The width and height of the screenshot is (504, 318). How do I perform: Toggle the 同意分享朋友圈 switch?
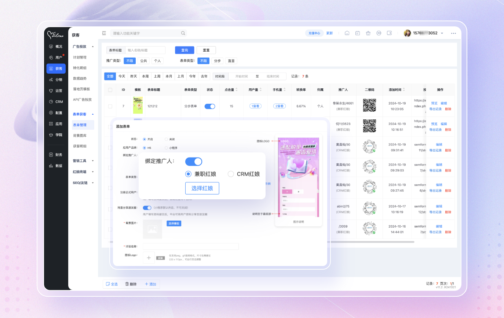click(x=147, y=208)
